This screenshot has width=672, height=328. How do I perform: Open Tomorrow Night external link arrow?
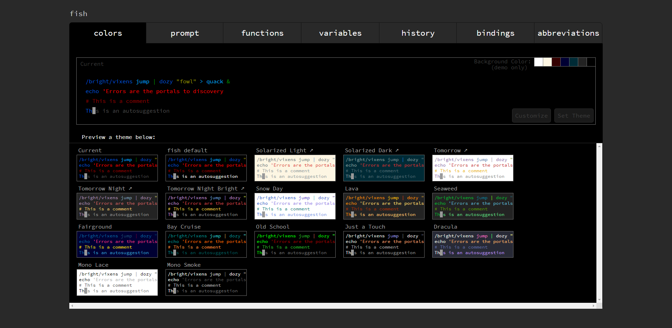click(x=130, y=188)
